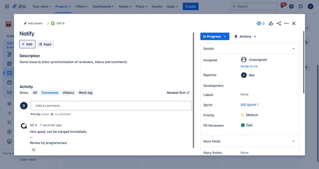The image size is (319, 169).
Task: Show Comments activity tab
Action: pos(50,93)
